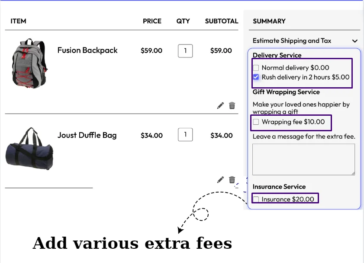
Task: Click the SUMMARY panel heading
Action: (x=269, y=21)
